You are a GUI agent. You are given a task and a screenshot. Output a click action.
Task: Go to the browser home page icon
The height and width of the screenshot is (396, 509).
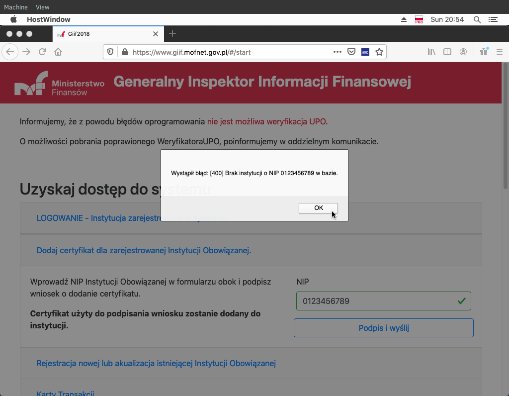(58, 52)
